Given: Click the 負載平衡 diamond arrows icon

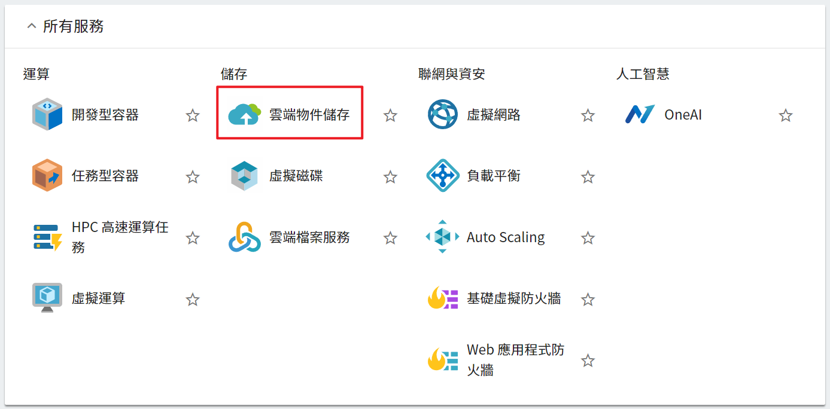Looking at the screenshot, I should pos(443,176).
